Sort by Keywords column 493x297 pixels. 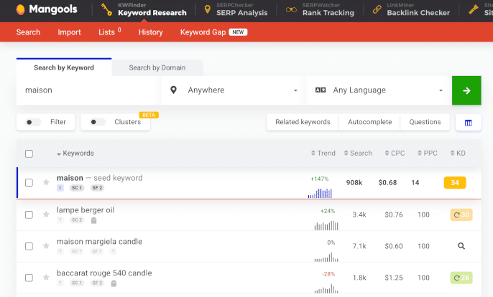(x=75, y=154)
